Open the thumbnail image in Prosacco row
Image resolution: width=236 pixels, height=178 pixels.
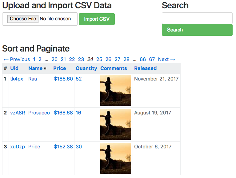[116, 124]
